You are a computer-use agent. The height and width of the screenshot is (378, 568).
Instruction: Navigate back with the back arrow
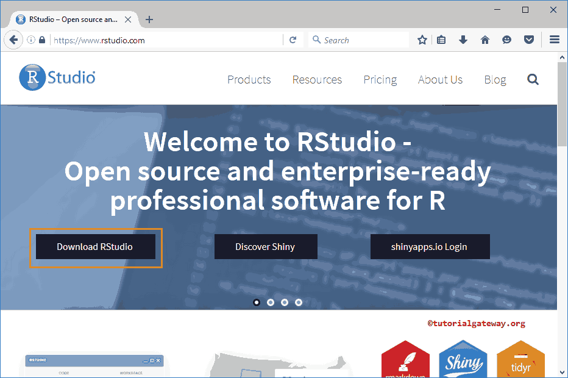pos(13,40)
